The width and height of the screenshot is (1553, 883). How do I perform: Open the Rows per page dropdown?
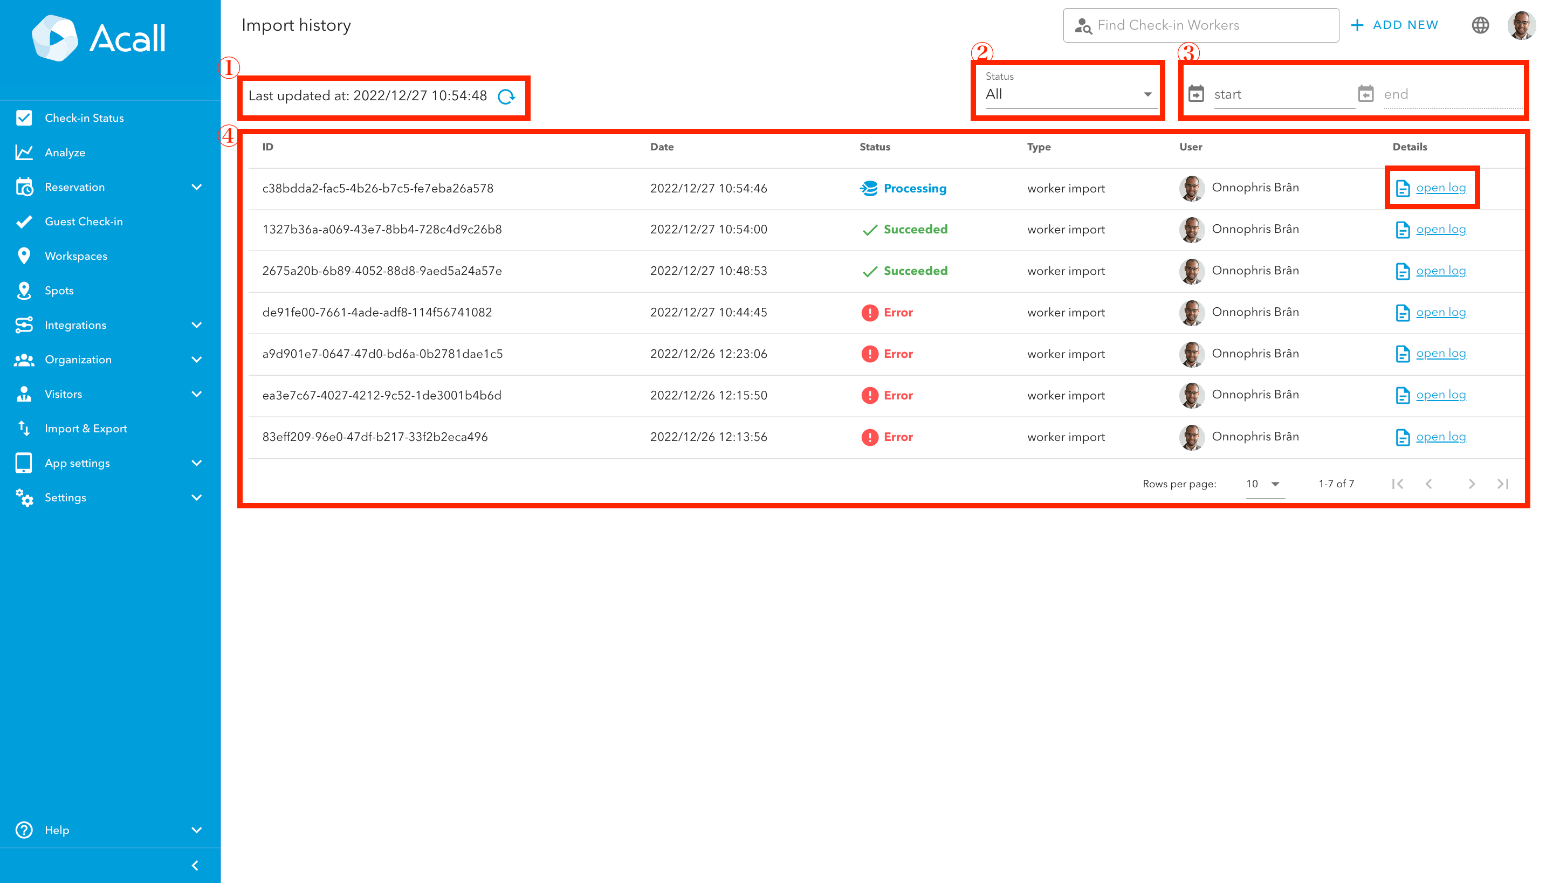pyautogui.click(x=1265, y=484)
